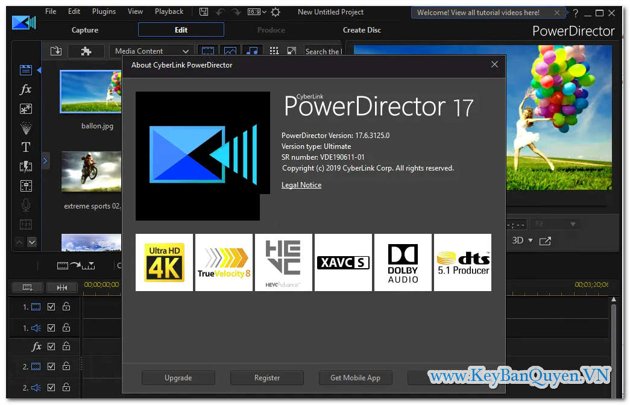Expand the library explorer side arrow
630x405 pixels.
[45, 161]
